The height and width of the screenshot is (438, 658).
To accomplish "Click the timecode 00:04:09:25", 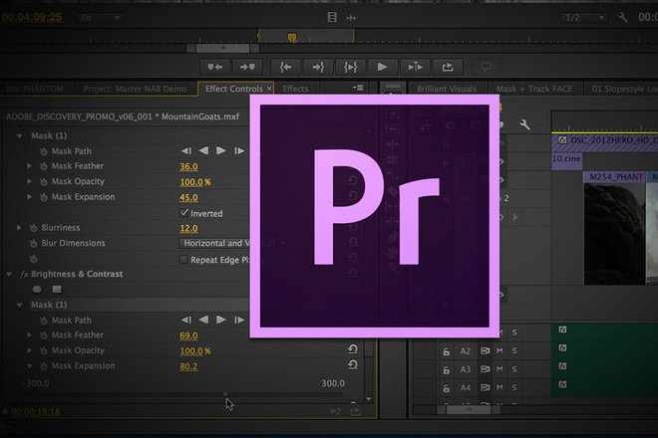I will (32, 17).
